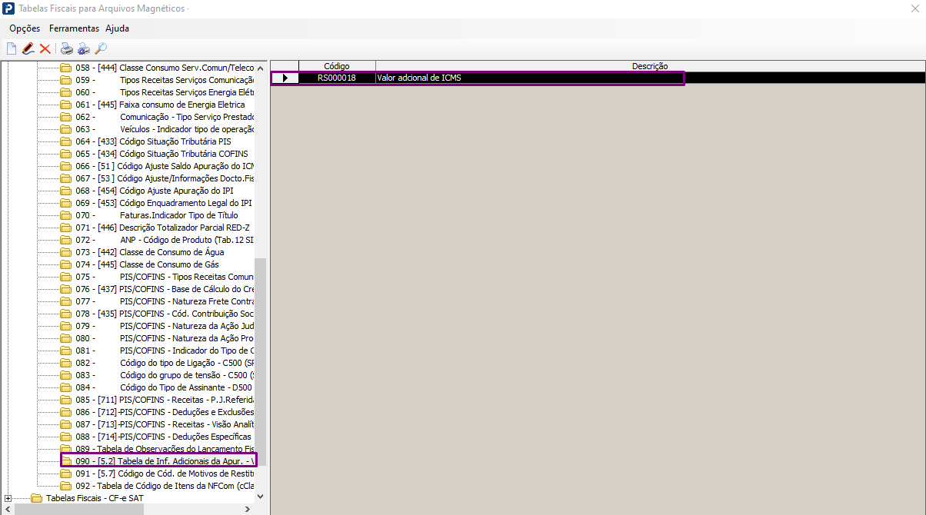Open the Ferramentas menu
Viewport: 926px width, 515px height.
pos(74,28)
